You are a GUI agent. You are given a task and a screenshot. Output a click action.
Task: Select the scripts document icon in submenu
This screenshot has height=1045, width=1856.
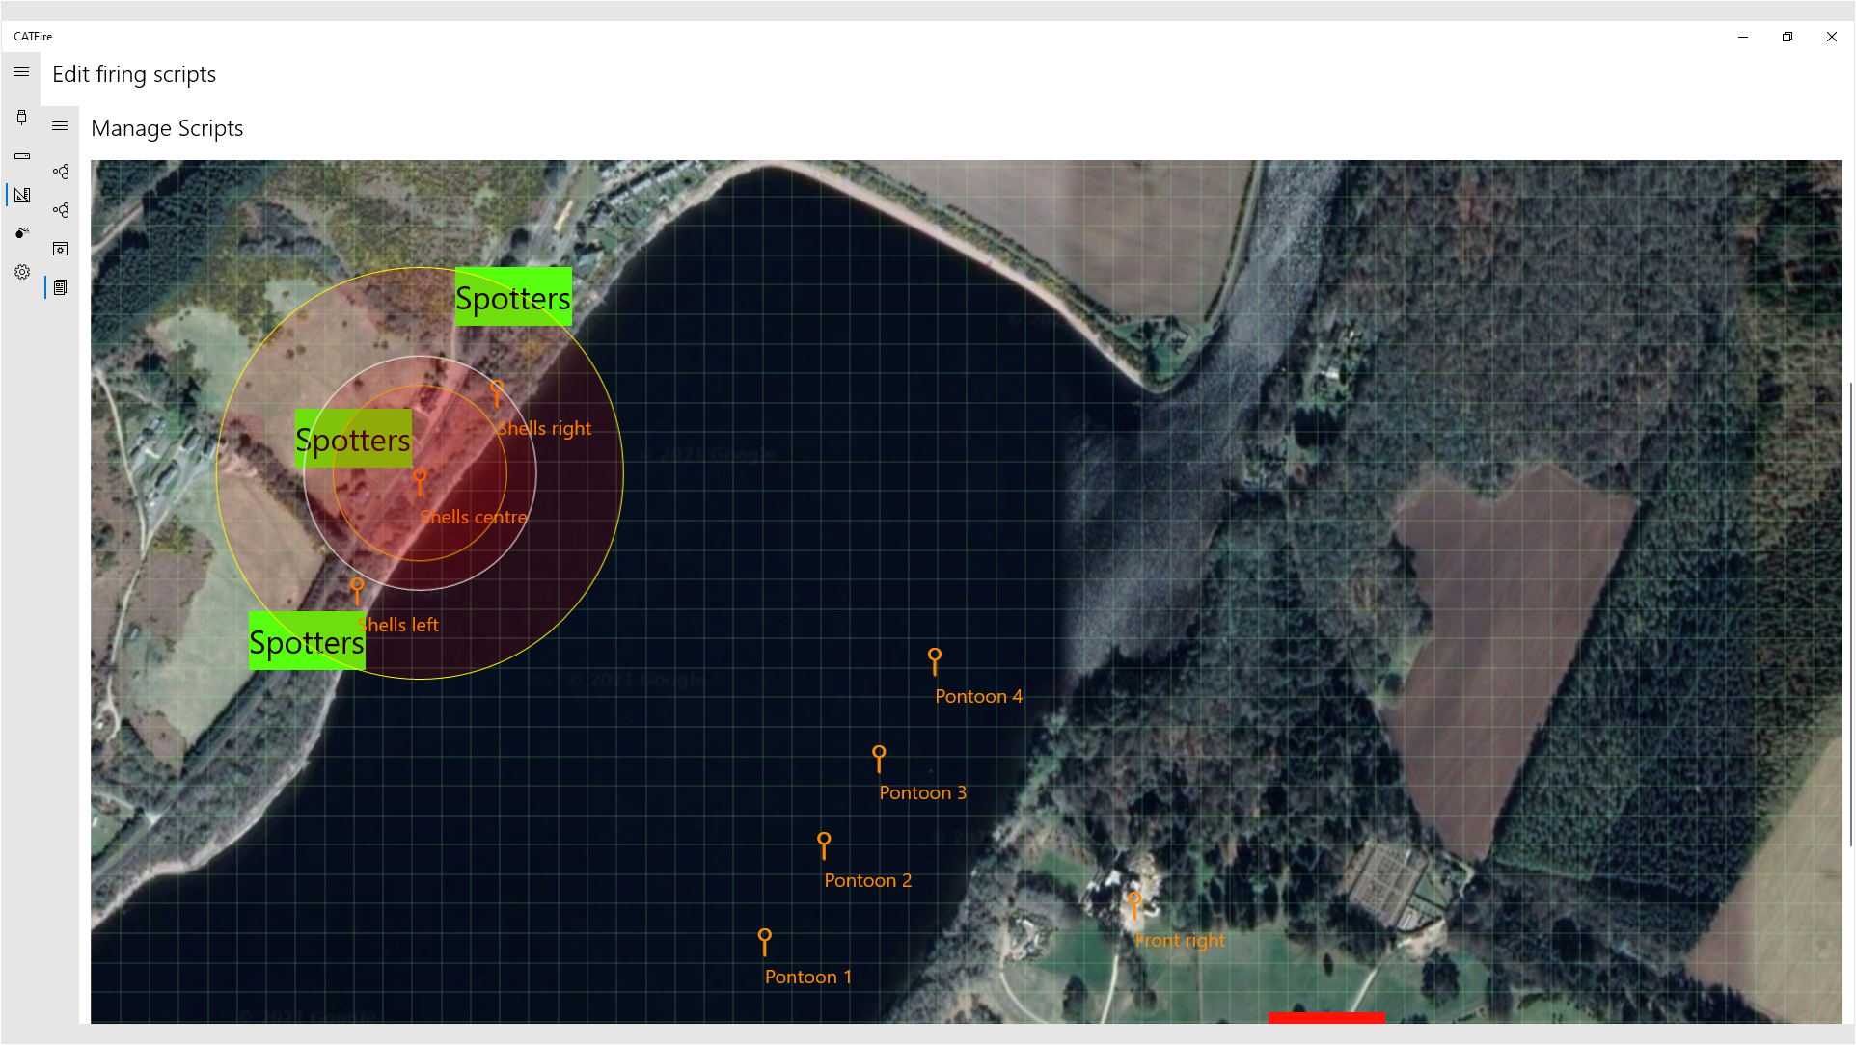[x=60, y=287]
